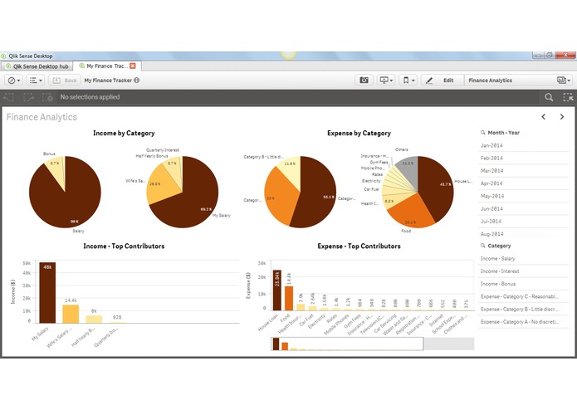Viewport: 577px width, 410px height.
Task: Click the House Loan 23.04k expense bar
Action: [276, 290]
